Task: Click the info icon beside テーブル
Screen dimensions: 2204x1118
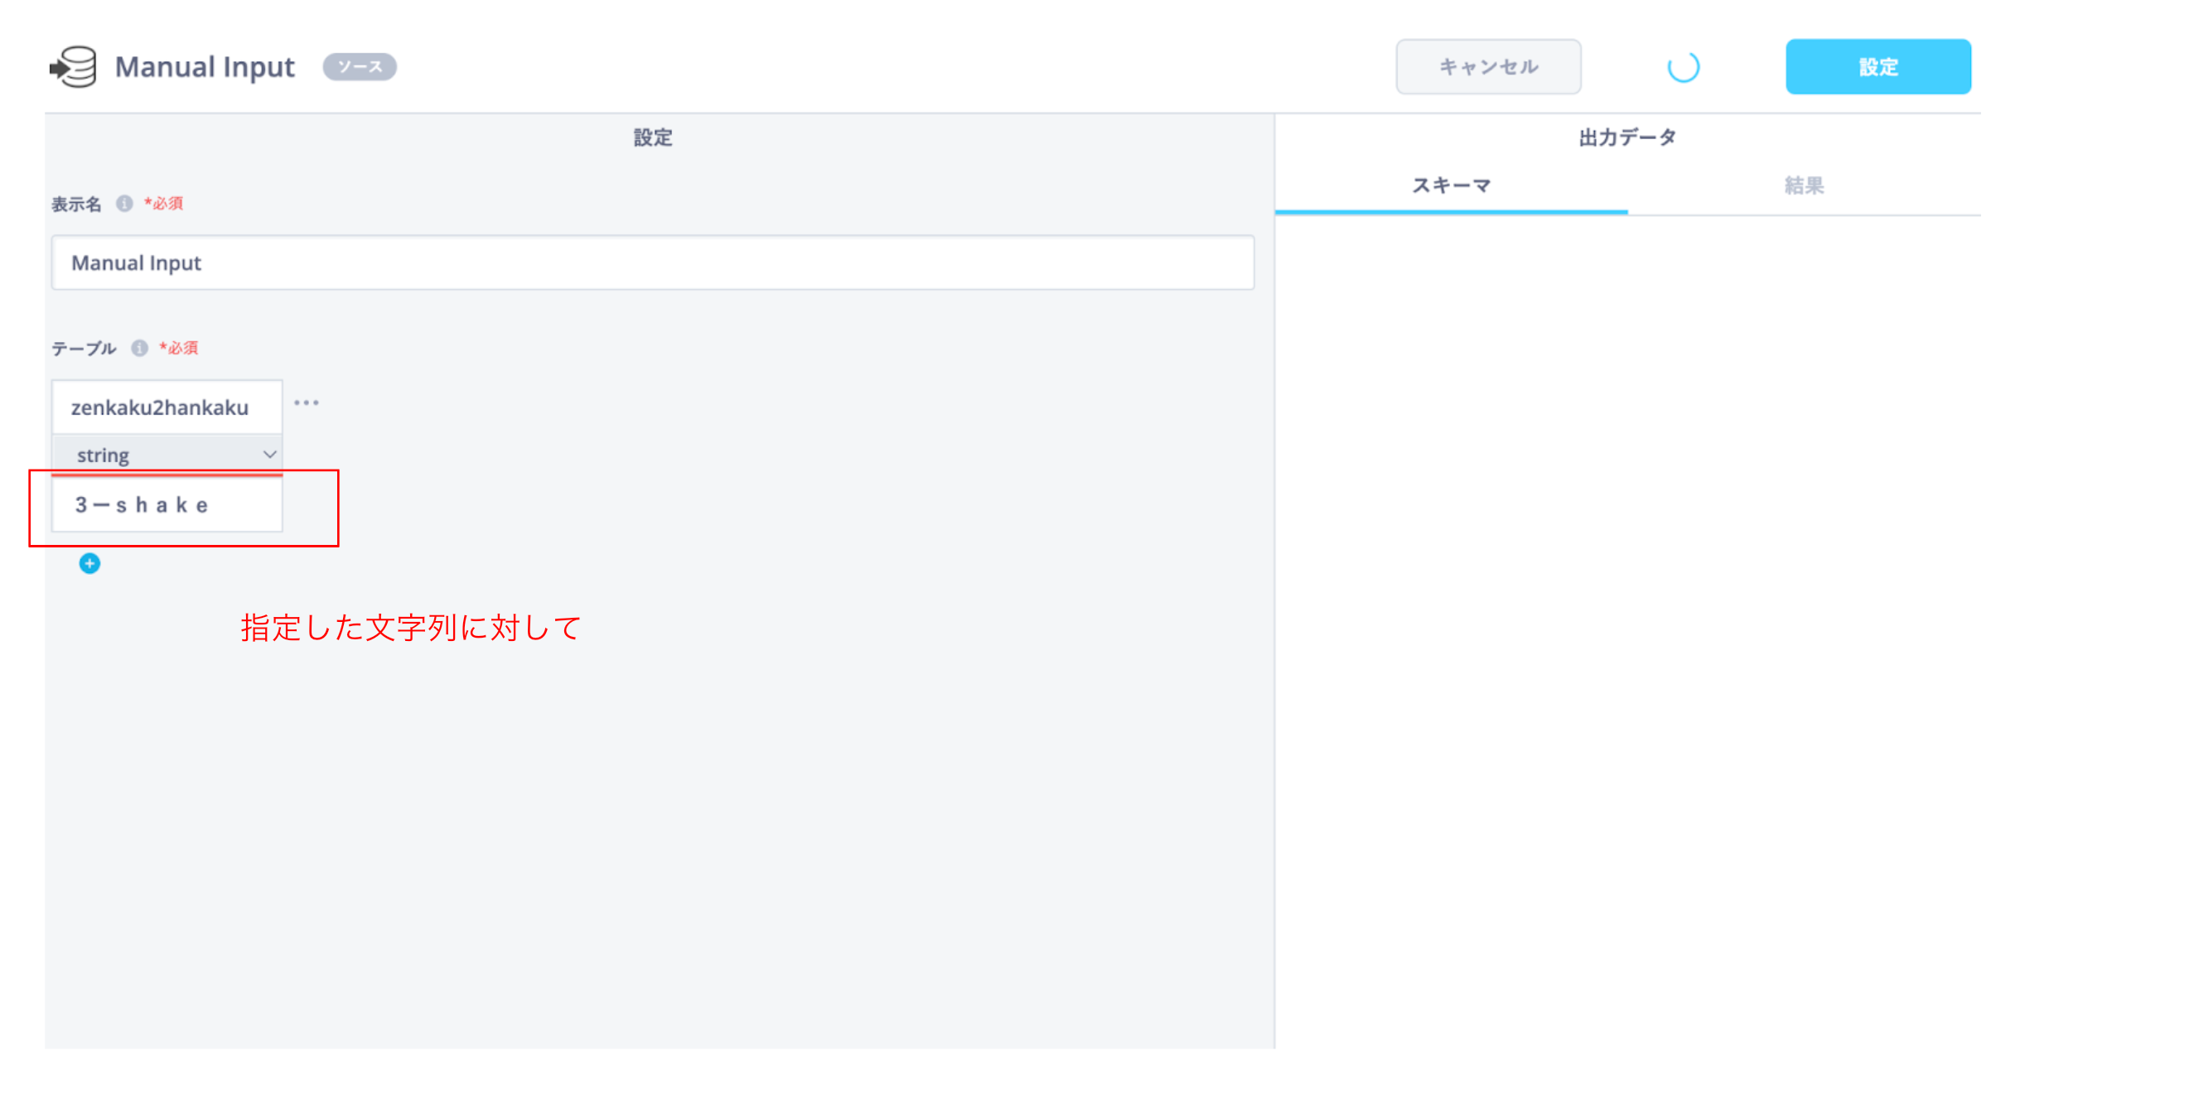Action: (x=139, y=348)
